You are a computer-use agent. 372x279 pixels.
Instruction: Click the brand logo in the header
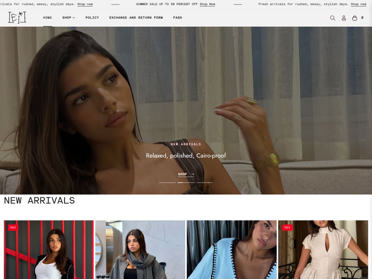17,18
